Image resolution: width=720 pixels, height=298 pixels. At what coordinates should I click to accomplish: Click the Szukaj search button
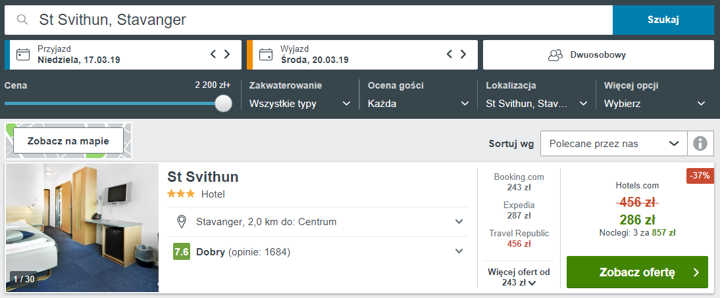tap(663, 20)
